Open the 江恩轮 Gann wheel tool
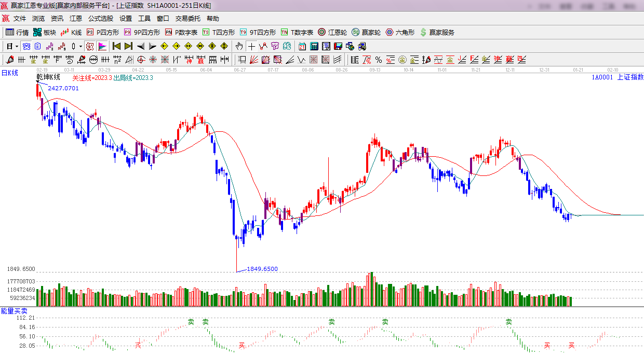The image size is (644, 355). 332,32
